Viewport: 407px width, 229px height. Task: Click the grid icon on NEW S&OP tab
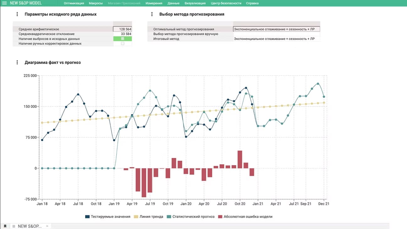click(14, 226)
